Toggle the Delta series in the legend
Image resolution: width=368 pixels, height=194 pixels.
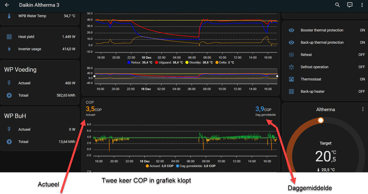point(224,63)
